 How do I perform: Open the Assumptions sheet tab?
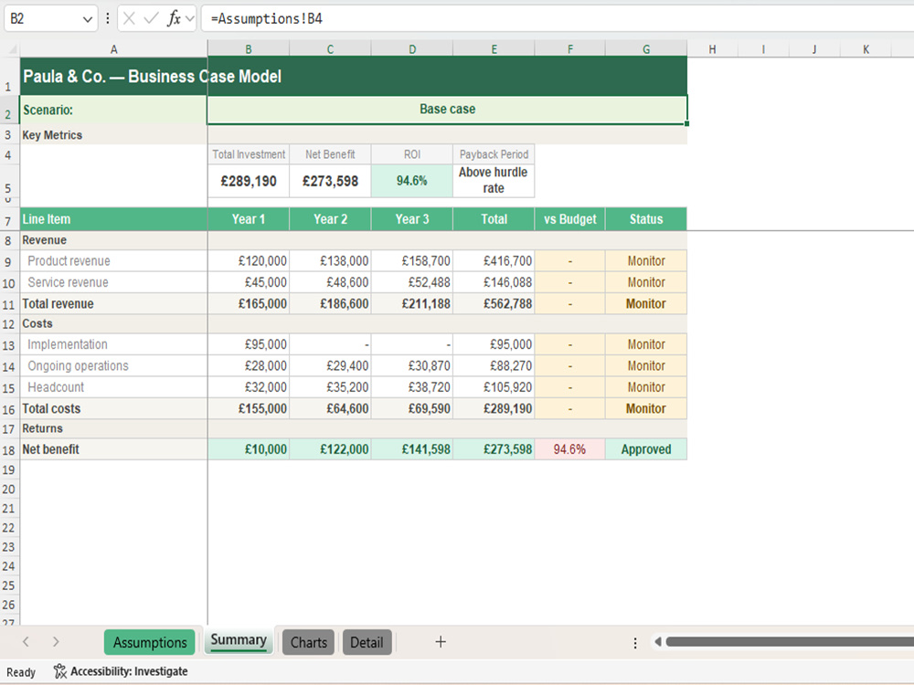tap(150, 642)
